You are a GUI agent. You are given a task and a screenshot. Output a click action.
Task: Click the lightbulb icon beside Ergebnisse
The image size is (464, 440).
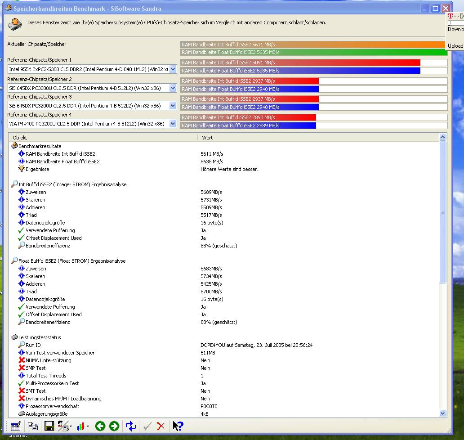point(21,169)
